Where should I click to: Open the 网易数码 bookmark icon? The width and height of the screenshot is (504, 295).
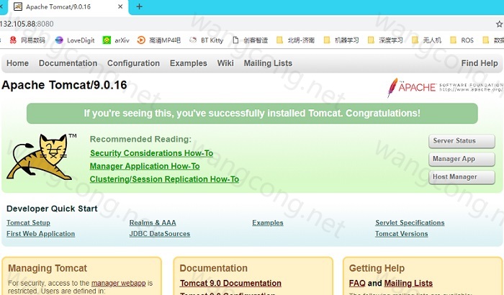click(13, 40)
